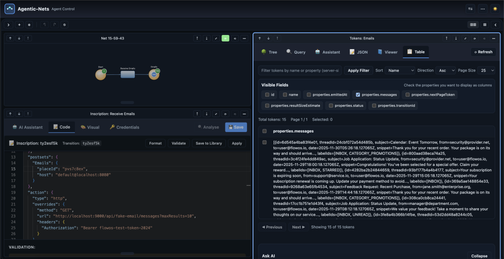Click the swap arrows icon in header
This screenshot has width=504, height=259.
click(x=470, y=9)
